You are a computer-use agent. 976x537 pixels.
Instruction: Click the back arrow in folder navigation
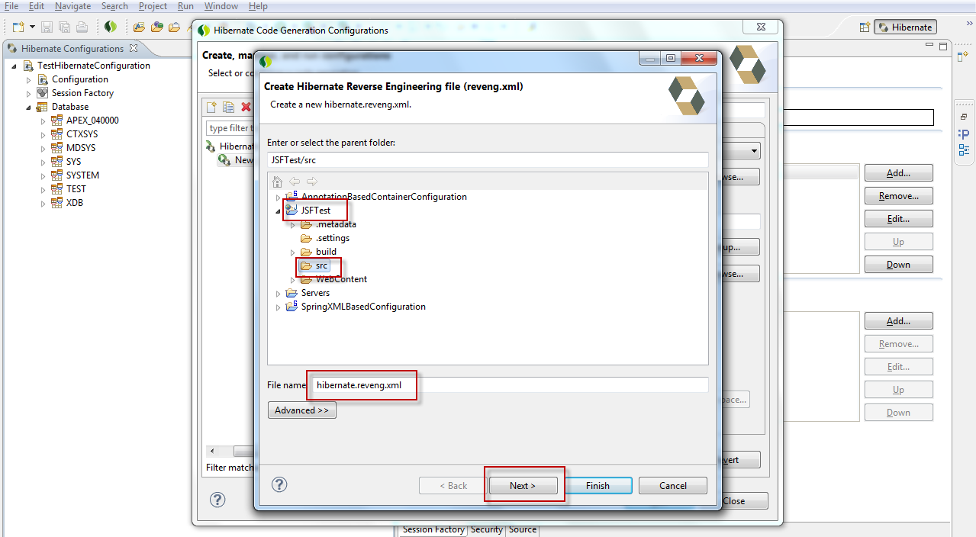point(295,182)
